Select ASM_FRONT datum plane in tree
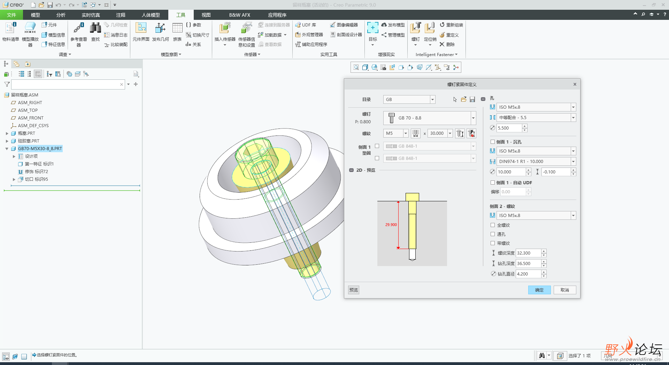 point(31,118)
